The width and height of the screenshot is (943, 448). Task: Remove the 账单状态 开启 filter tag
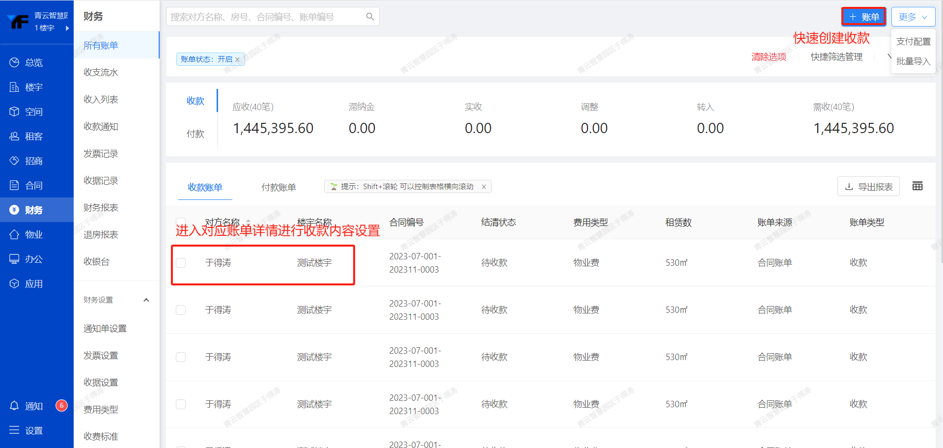(x=238, y=59)
